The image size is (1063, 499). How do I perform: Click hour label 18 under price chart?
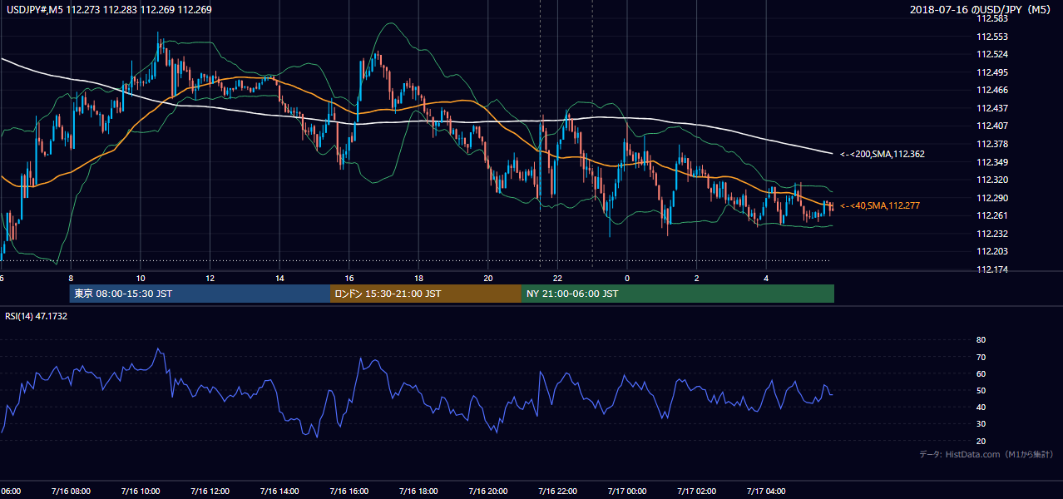tap(418, 278)
